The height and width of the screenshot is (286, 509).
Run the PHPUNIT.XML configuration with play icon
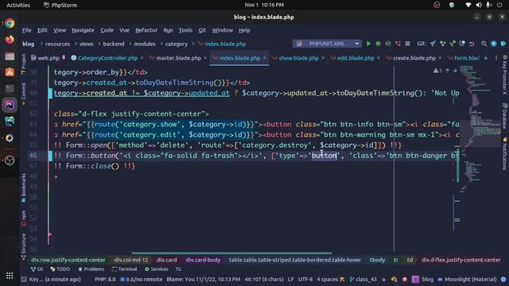(368, 44)
